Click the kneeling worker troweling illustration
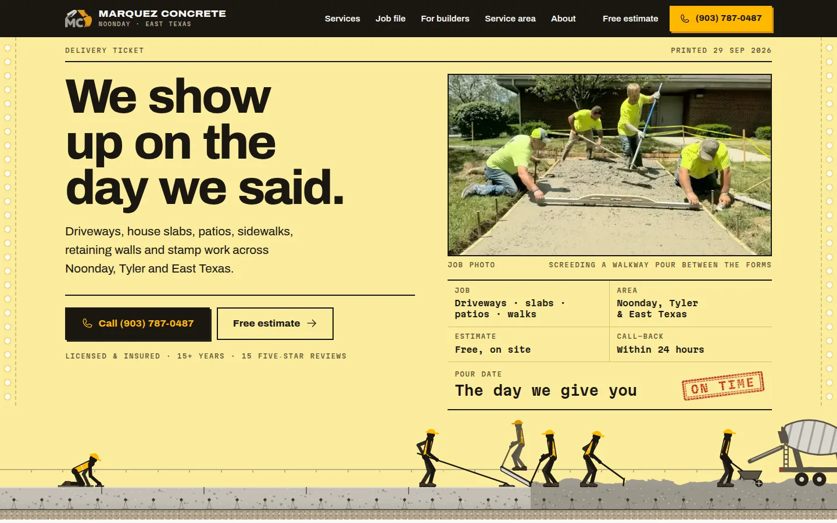 click(x=81, y=471)
